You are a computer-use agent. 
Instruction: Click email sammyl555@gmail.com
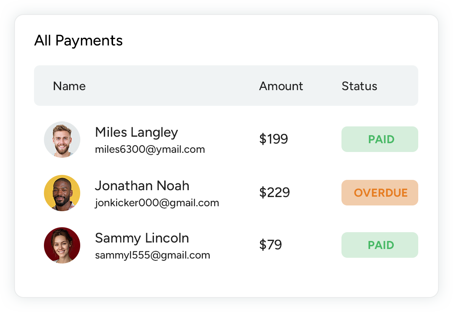[152, 255]
